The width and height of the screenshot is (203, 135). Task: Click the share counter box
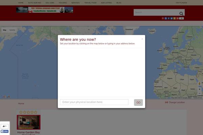(x=181, y=18)
